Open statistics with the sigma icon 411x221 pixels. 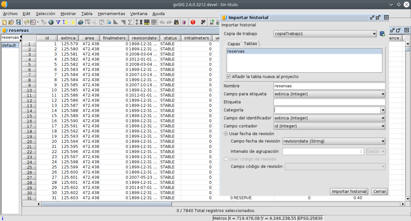point(130,22)
